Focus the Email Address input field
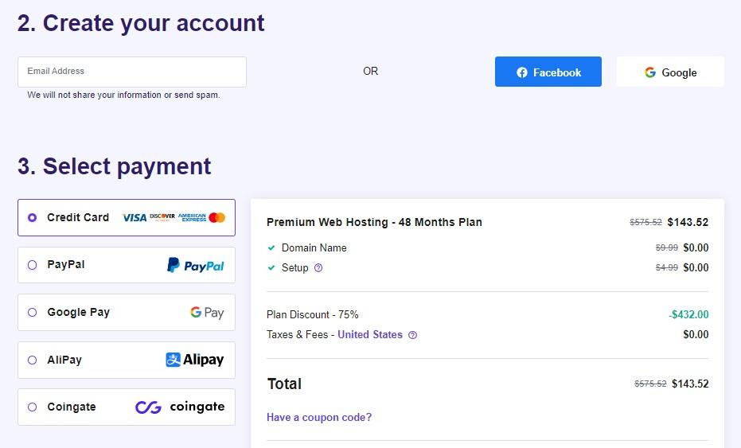The height and width of the screenshot is (448, 741). [132, 72]
